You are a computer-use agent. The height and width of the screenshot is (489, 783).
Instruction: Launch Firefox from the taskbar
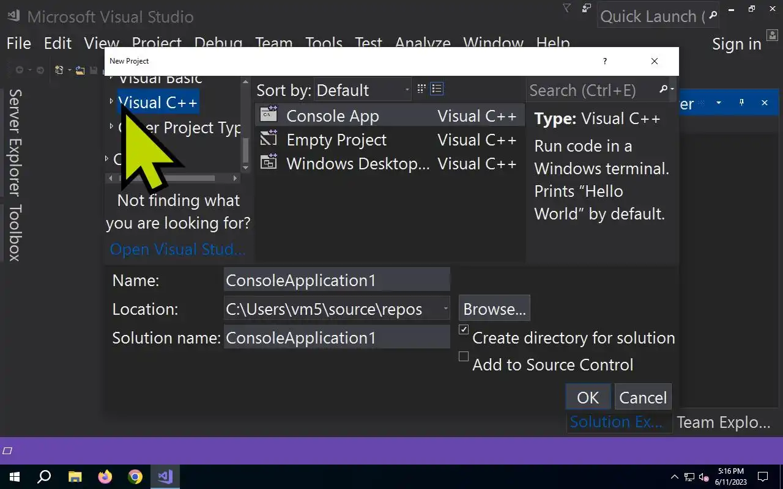[105, 477]
